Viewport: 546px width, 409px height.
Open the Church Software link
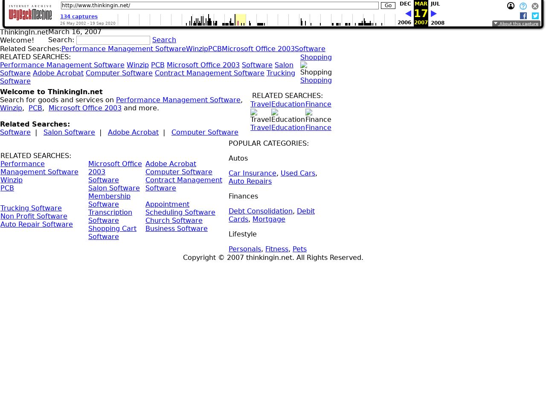coord(174,220)
